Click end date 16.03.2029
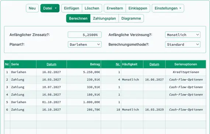The height and width of the screenshot is (134, 210). [154, 109]
